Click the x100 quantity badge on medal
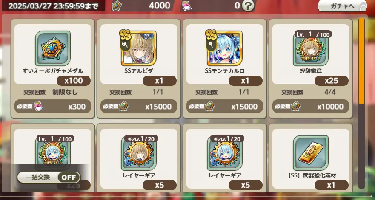Image resolution: width=375 pixels, height=200 pixels. tap(74, 81)
